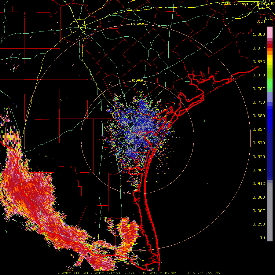This screenshot has width=275, height=275.
Task: Click the 0.947 legend value
Action: (x=259, y=48)
